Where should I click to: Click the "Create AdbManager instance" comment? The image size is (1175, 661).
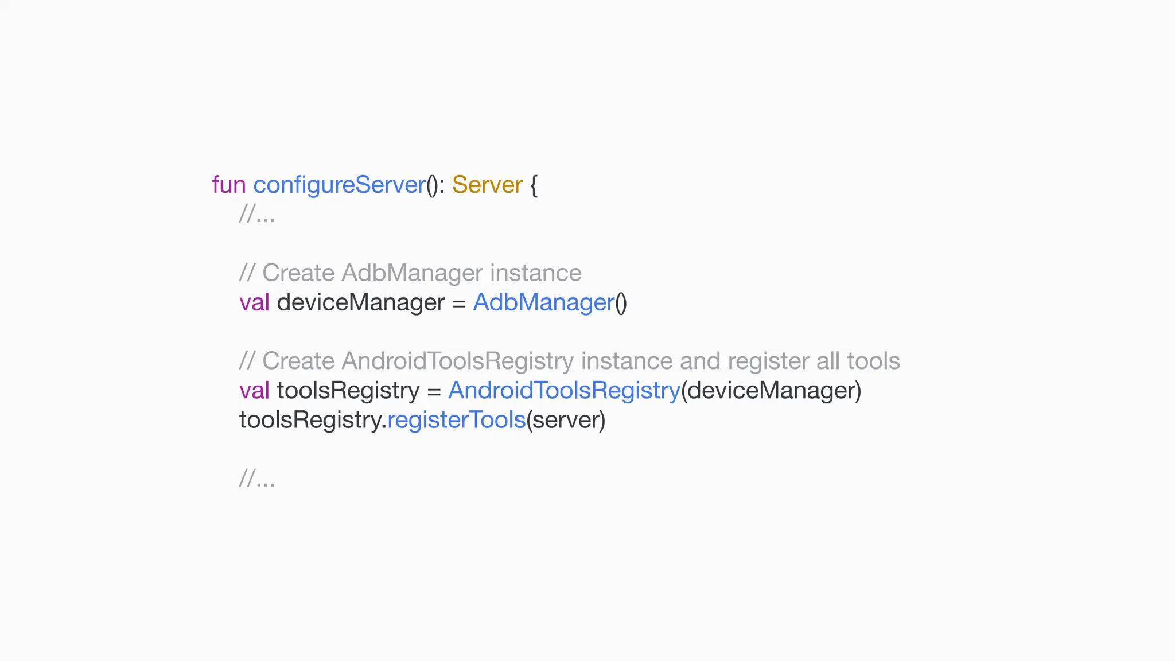tap(410, 273)
